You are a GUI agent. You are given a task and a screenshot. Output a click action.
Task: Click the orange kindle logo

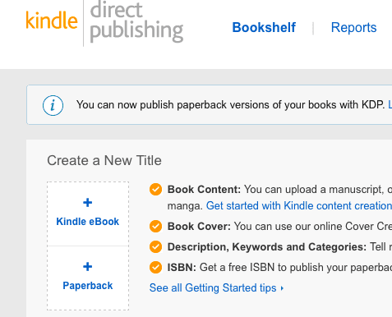point(52,20)
